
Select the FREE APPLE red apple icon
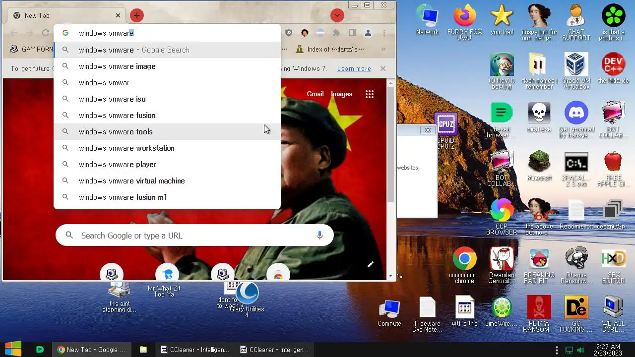pyautogui.click(x=613, y=169)
